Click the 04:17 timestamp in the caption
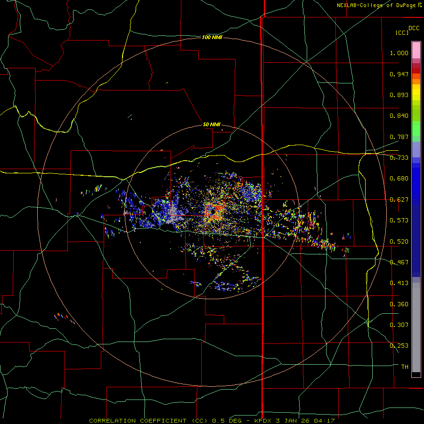Viewport: 424px width, 424px height. point(324,421)
